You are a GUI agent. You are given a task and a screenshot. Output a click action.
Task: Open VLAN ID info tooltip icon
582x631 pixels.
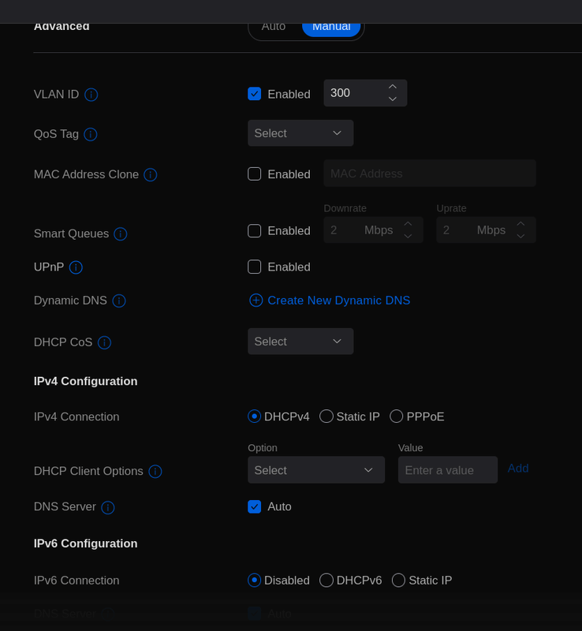coord(91,95)
